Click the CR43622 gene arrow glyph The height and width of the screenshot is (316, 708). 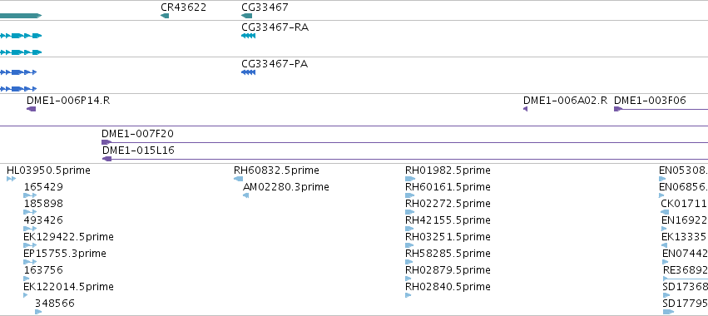[x=165, y=16]
